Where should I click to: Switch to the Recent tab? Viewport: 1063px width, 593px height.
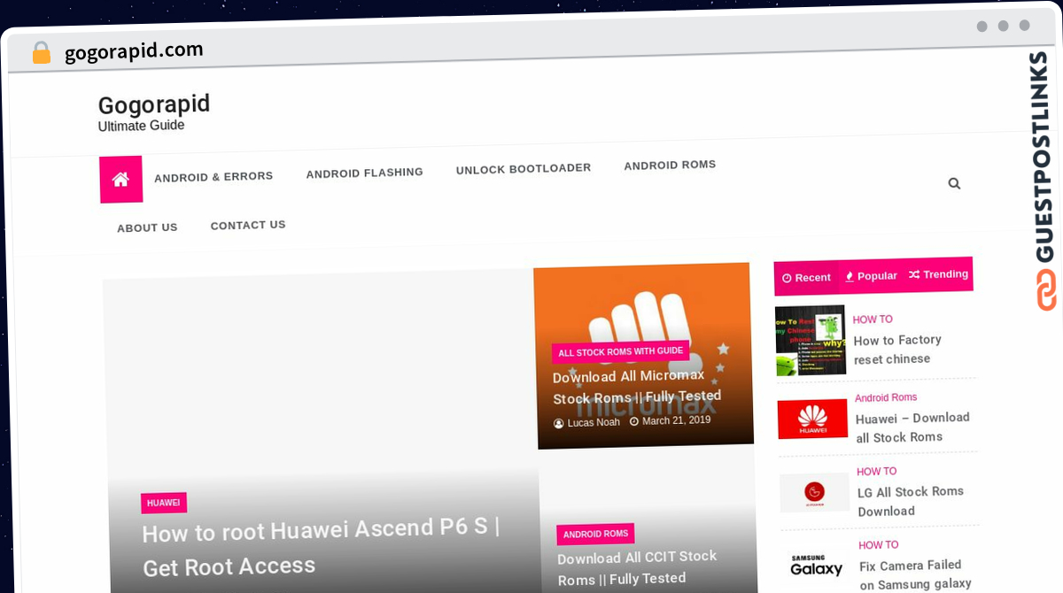(806, 278)
